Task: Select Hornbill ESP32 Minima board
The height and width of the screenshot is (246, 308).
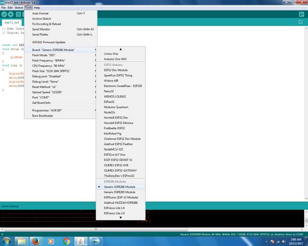Action: click(121, 123)
